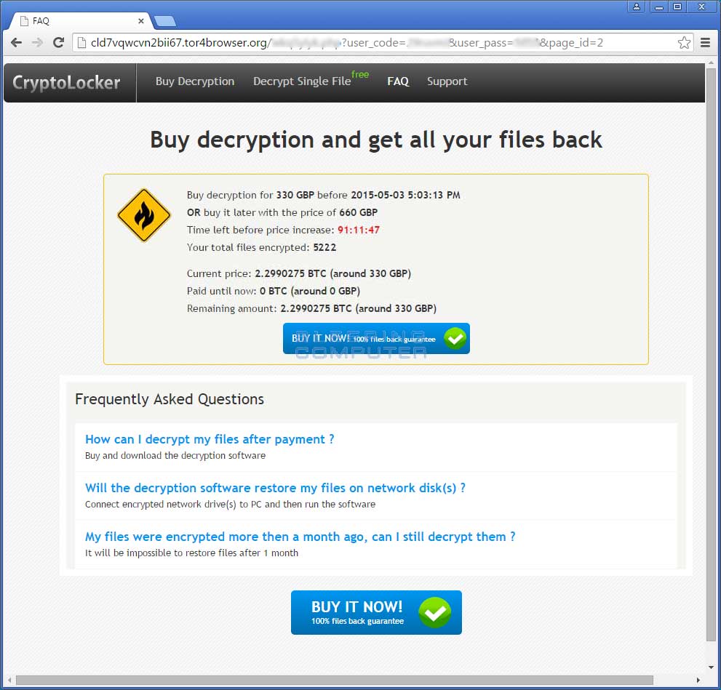The image size is (721, 690).
Task: Open a new browser tab
Action: pyautogui.click(x=165, y=20)
